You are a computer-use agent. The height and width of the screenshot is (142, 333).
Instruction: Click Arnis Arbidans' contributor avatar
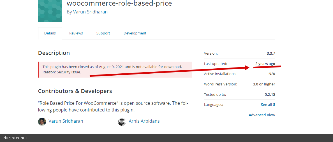click(122, 122)
